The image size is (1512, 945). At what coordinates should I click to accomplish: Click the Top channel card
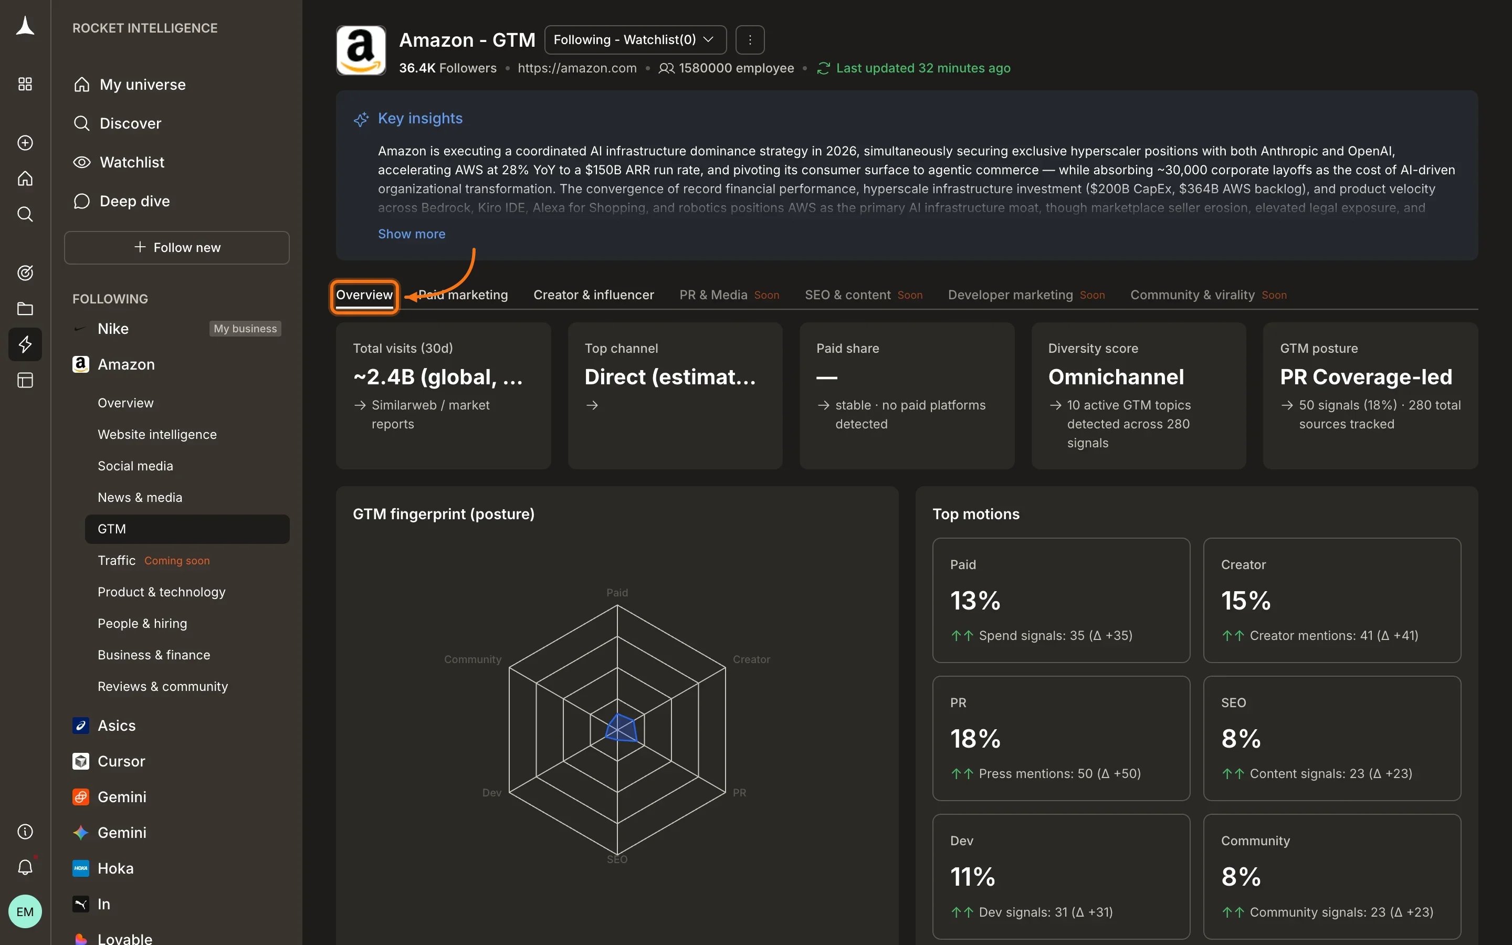[675, 396]
